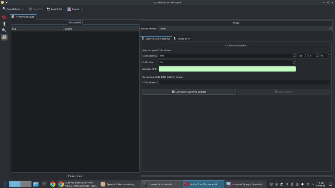Open the removable devices tray icon

point(292,184)
